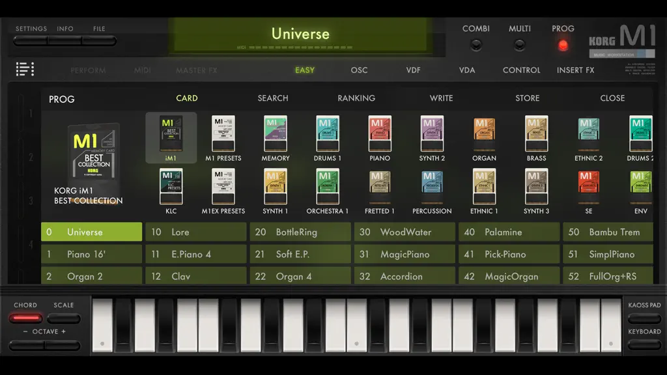Screen dimensions: 667x375
Task: Choose the DRUMS 1 card icon
Action: point(328,133)
